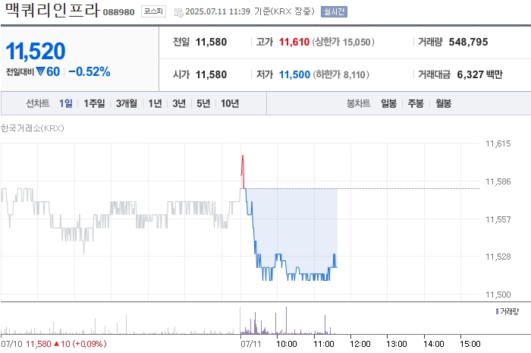Click y-axis label 11,528

(498, 257)
